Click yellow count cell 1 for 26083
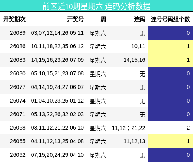 170,60
